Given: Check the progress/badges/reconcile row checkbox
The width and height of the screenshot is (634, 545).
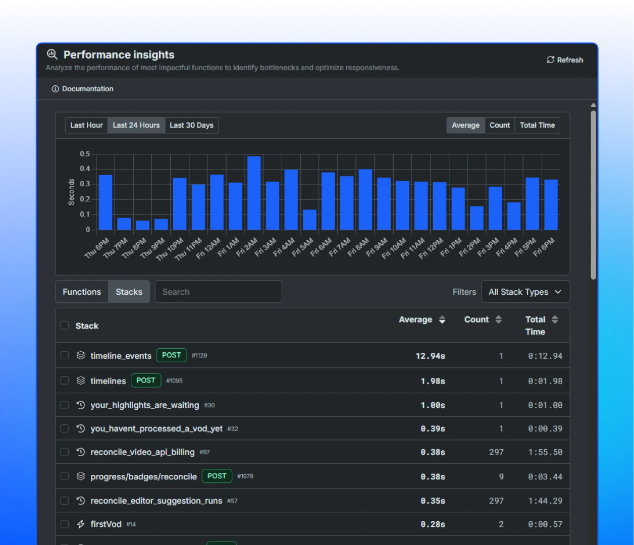Looking at the screenshot, I should [65, 476].
